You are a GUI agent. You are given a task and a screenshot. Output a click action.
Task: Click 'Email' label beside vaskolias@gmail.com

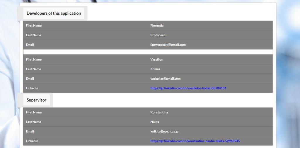click(x=30, y=79)
